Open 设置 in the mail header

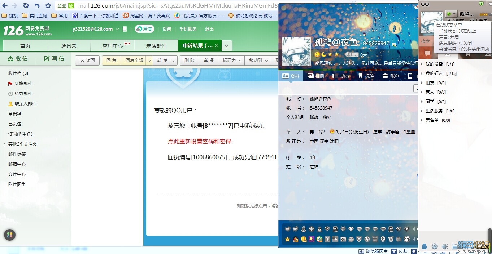click(x=167, y=29)
